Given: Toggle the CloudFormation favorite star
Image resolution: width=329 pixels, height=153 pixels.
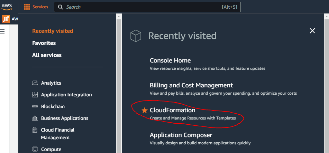Looking at the screenshot, I should tap(145, 110).
